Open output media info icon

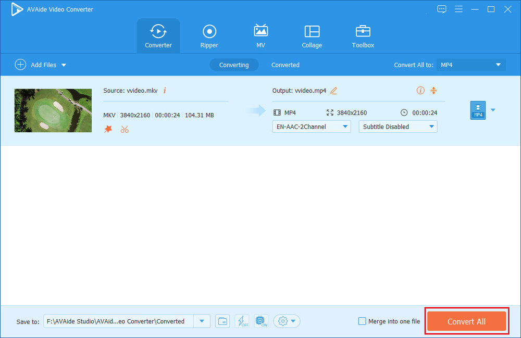[420, 90]
